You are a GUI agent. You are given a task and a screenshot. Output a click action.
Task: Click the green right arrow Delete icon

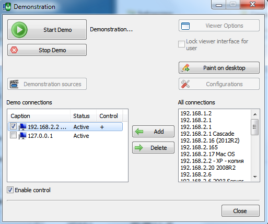click(139, 148)
